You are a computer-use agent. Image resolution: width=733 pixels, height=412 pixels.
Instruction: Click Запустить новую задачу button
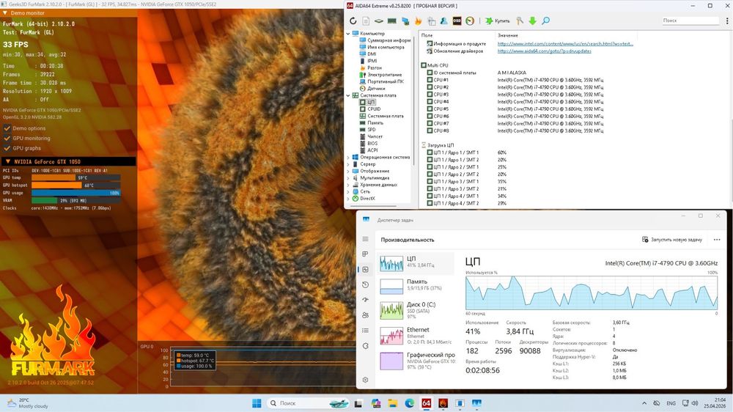(671, 240)
